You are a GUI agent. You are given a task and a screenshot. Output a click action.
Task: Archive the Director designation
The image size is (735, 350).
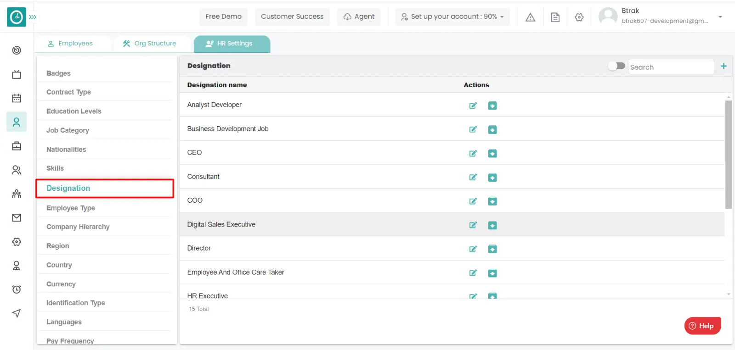click(492, 249)
